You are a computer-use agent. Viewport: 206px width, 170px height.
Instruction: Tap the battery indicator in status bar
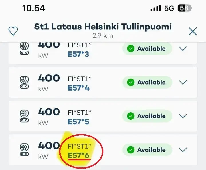tap(184, 8)
